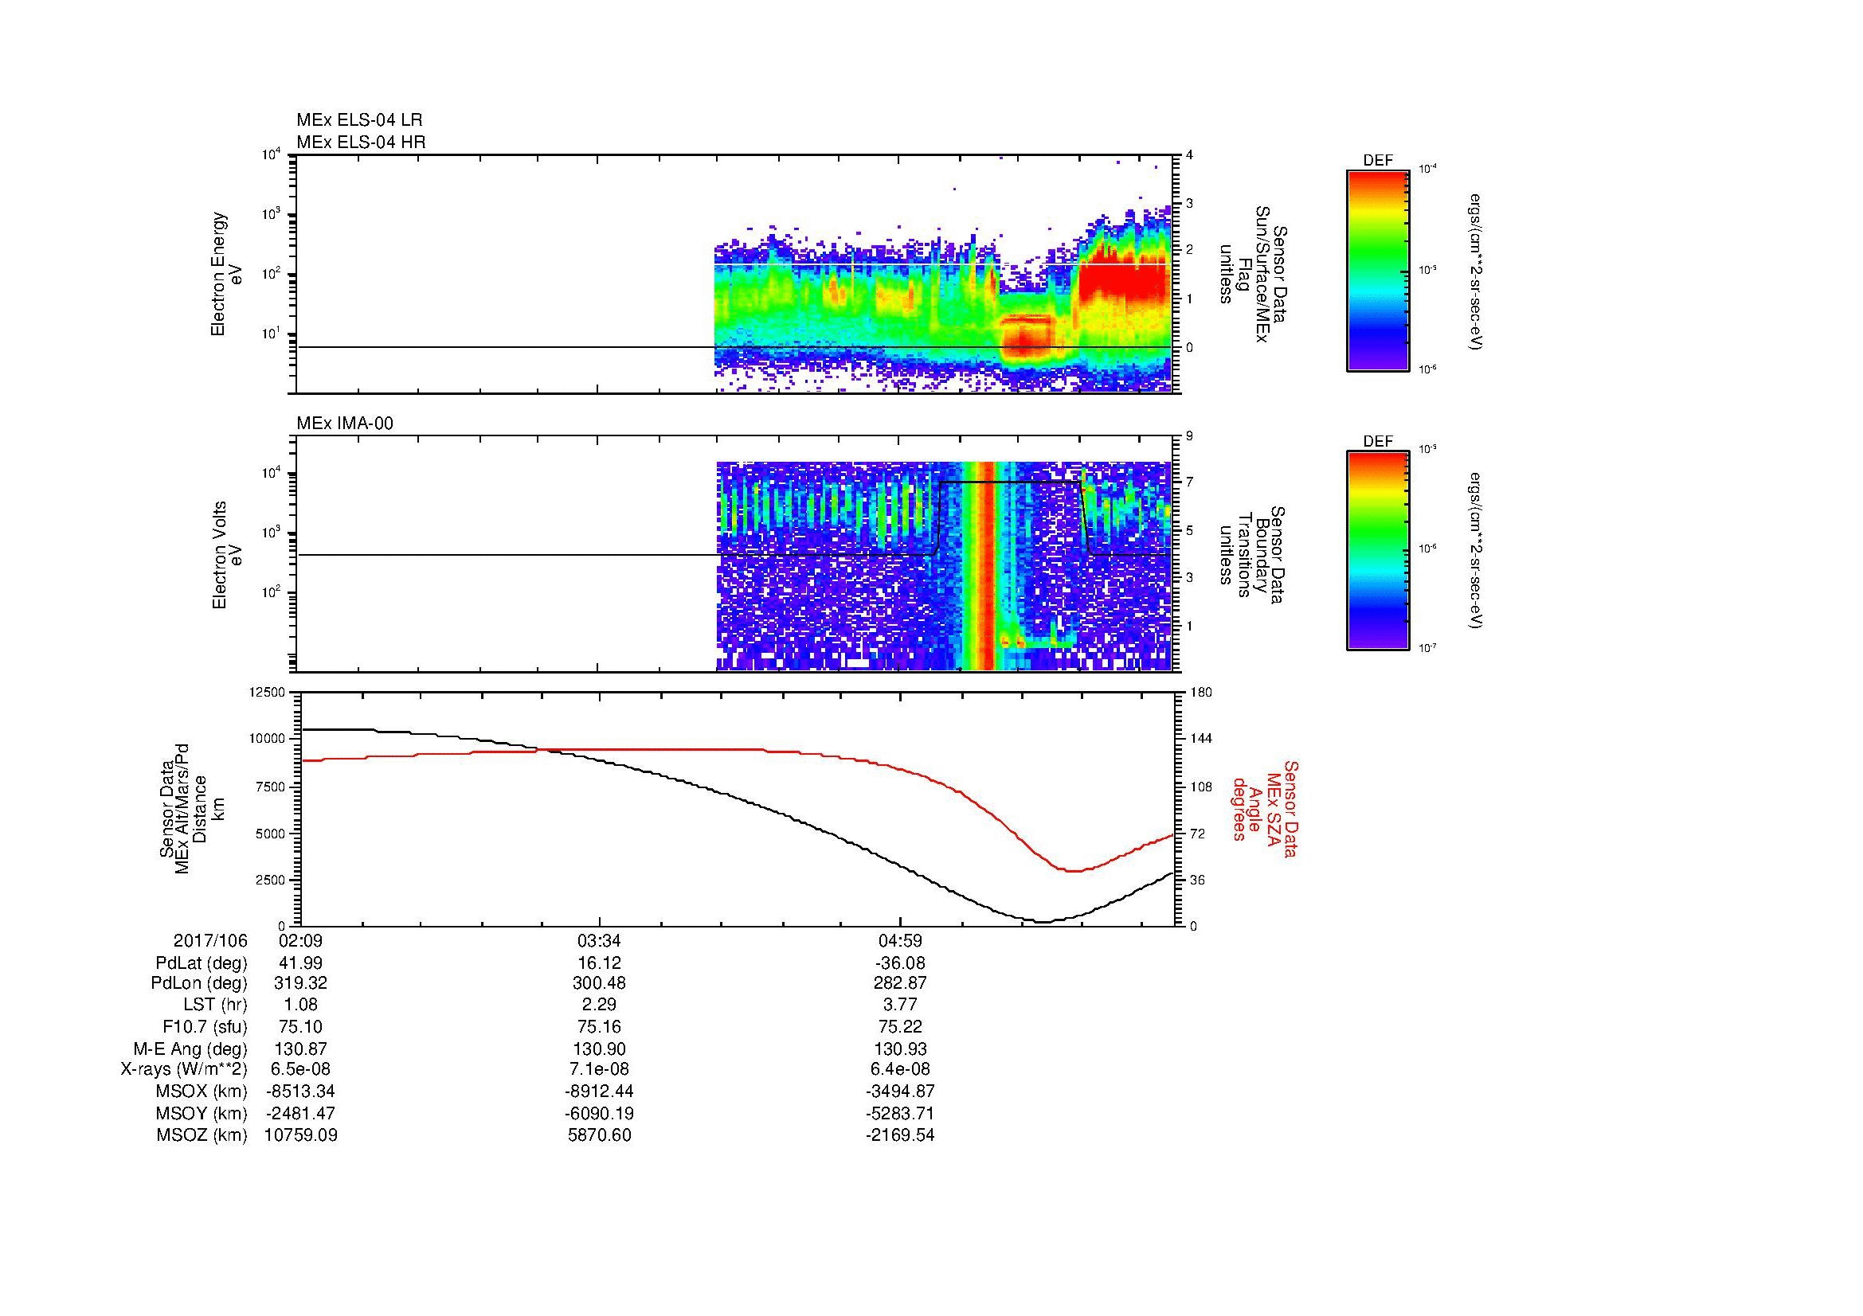Click the LST value "2.29"
The image size is (1863, 1316).
tap(600, 1005)
